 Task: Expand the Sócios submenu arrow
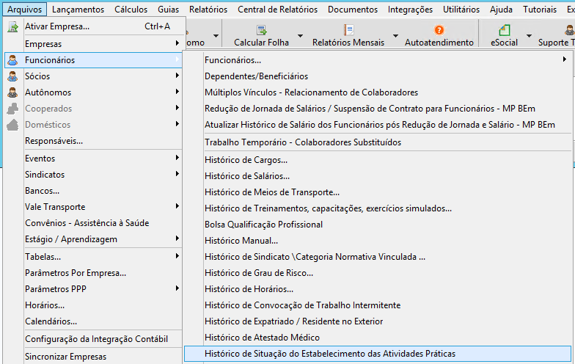(x=177, y=75)
